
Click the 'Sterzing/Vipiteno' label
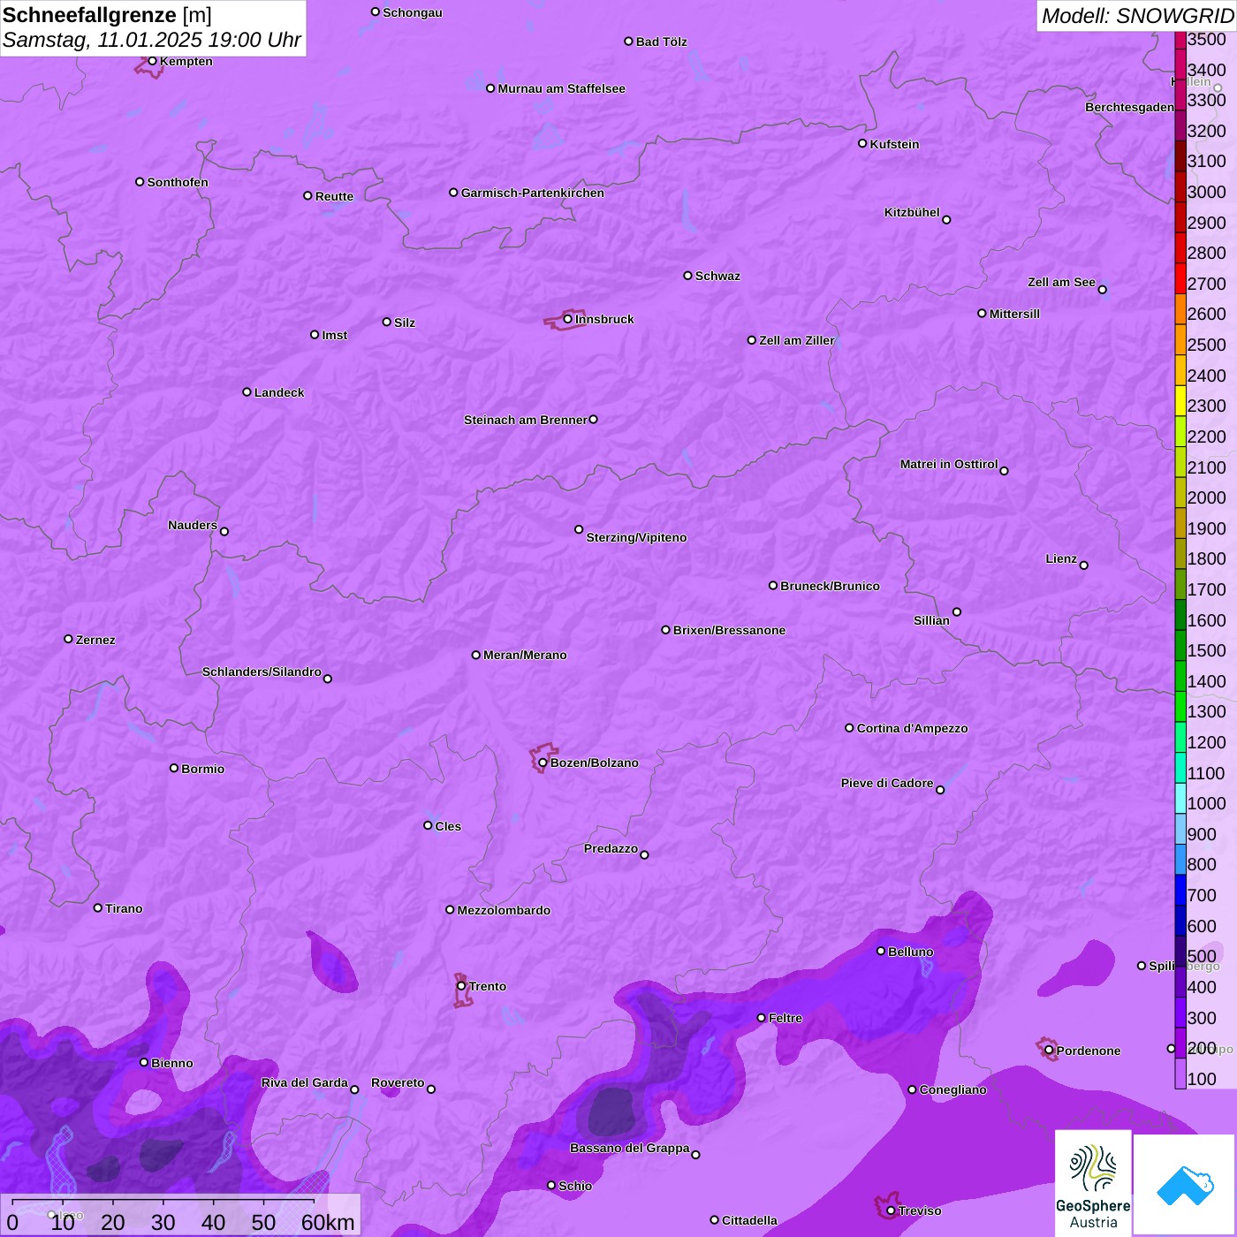pyautogui.click(x=636, y=537)
